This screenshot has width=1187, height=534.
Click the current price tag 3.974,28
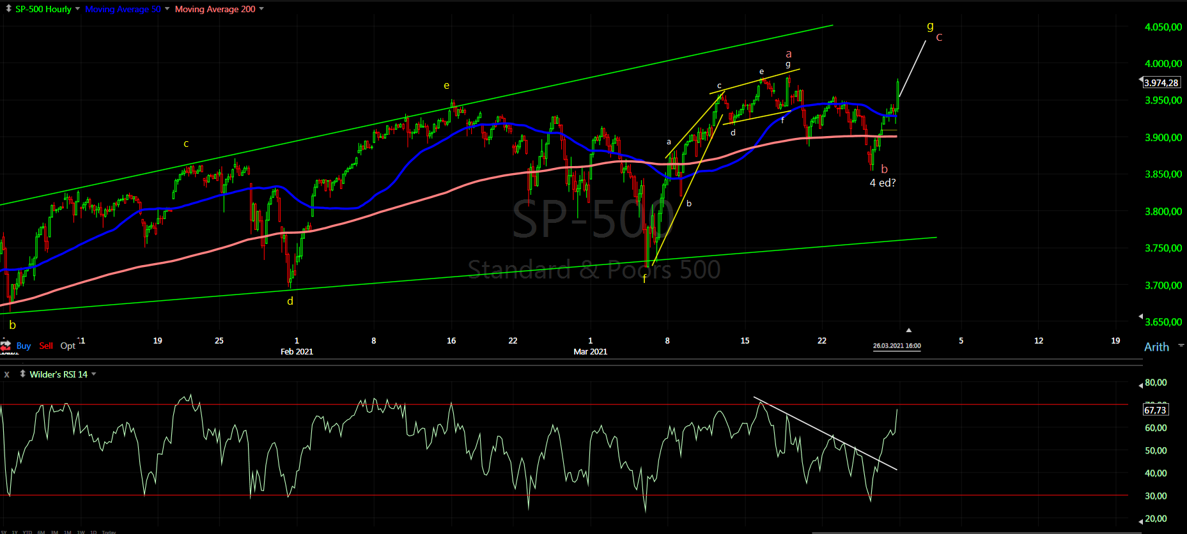pyautogui.click(x=1161, y=82)
